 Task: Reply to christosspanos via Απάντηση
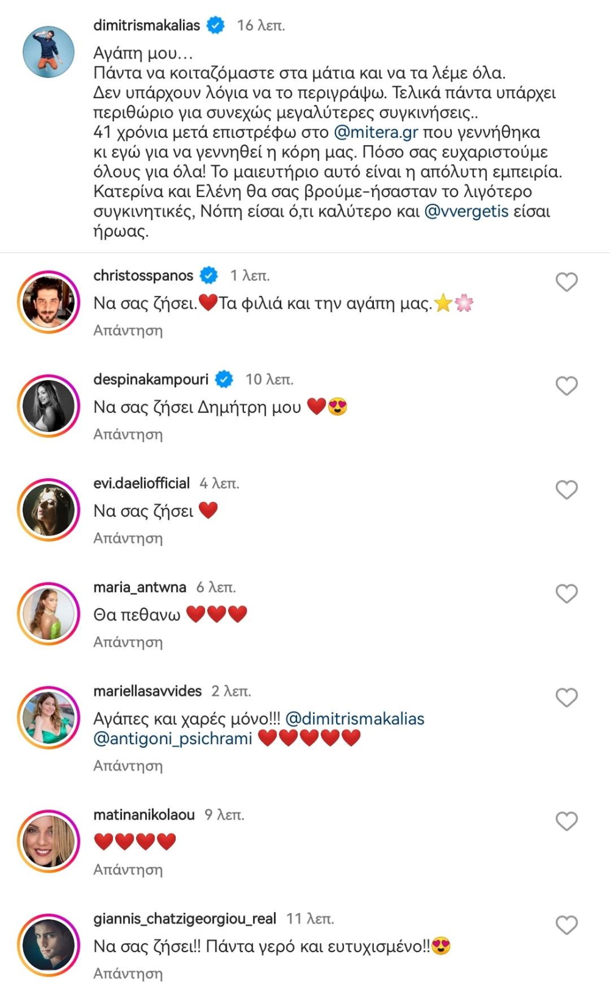[x=128, y=331]
